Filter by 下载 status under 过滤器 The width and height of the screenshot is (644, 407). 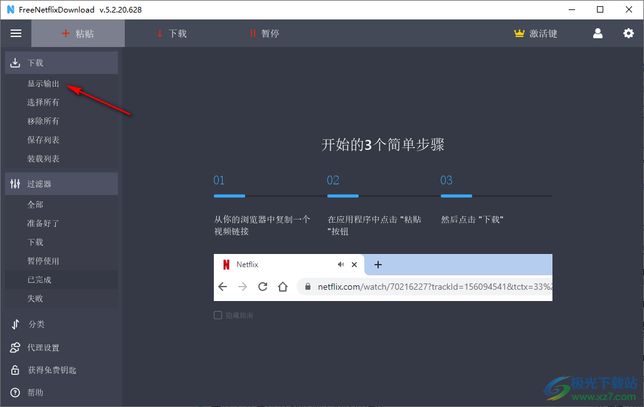[35, 242]
